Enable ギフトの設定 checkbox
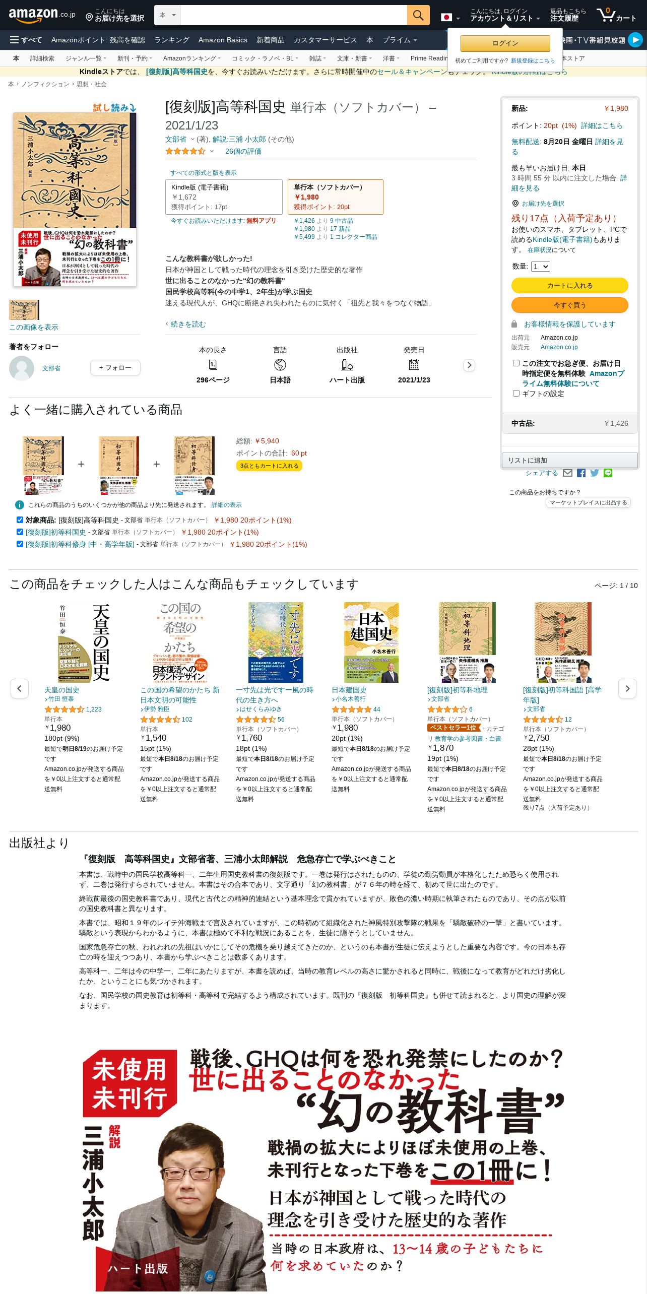 tap(516, 393)
